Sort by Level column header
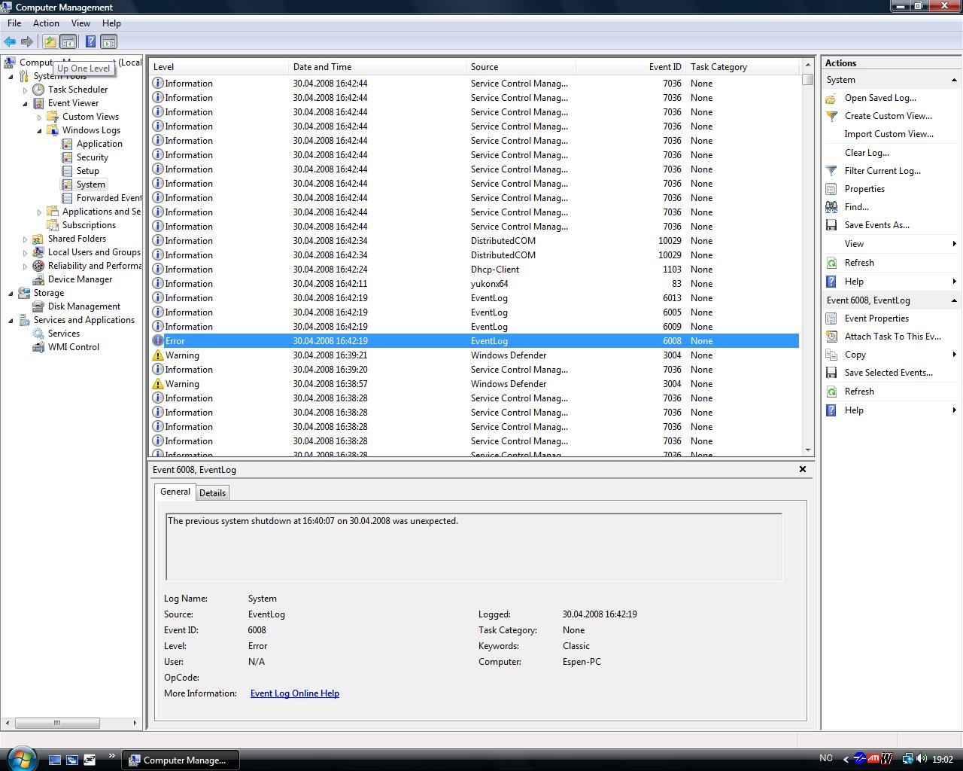 click(218, 67)
